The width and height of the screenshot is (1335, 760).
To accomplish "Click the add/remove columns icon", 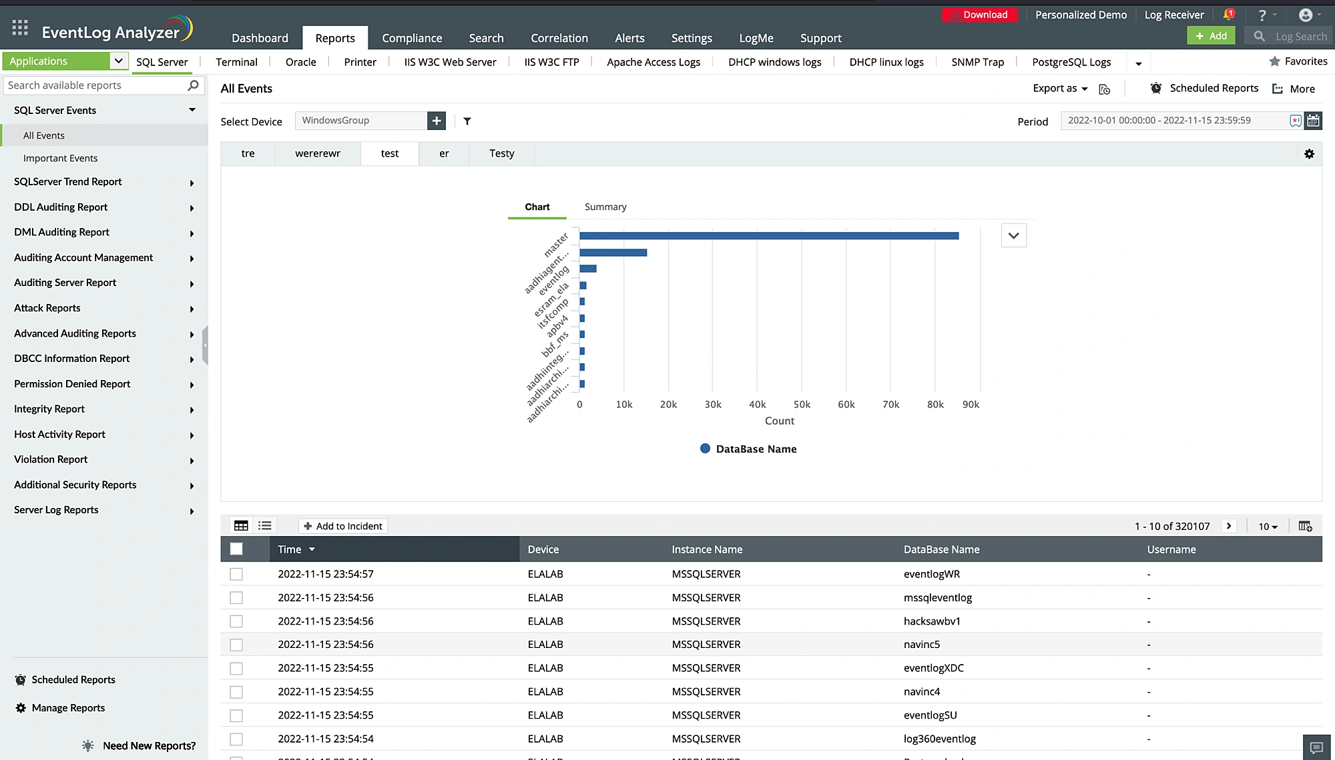I will pos(1305,526).
